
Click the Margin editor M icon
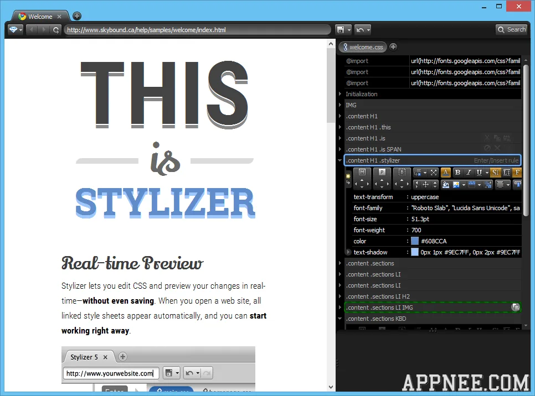pyautogui.click(x=362, y=172)
